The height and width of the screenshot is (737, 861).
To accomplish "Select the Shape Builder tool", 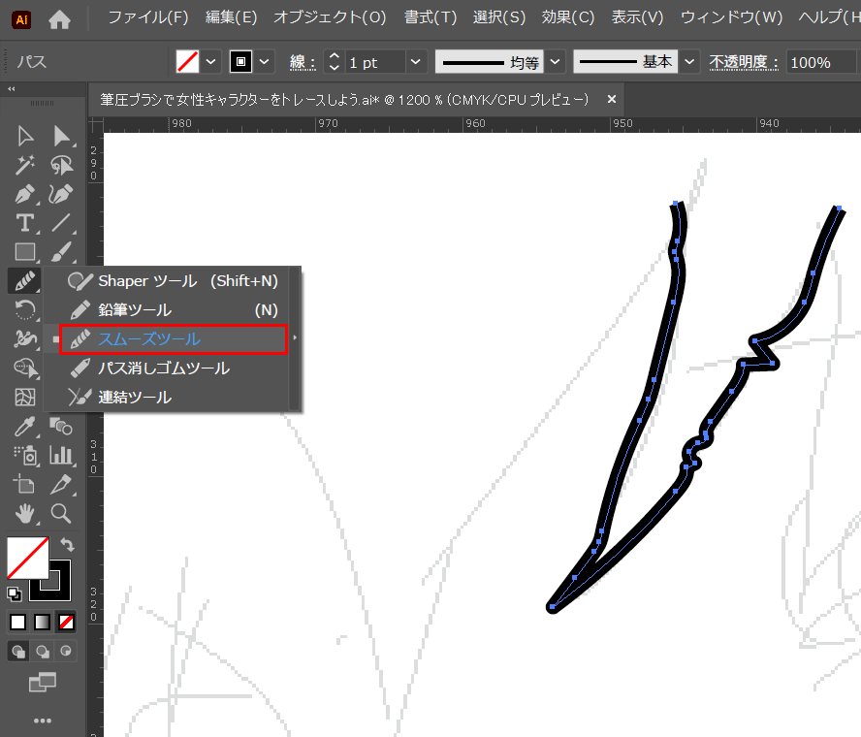I will click(x=24, y=368).
